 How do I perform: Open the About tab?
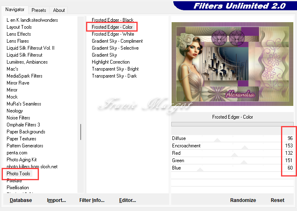point(59,10)
